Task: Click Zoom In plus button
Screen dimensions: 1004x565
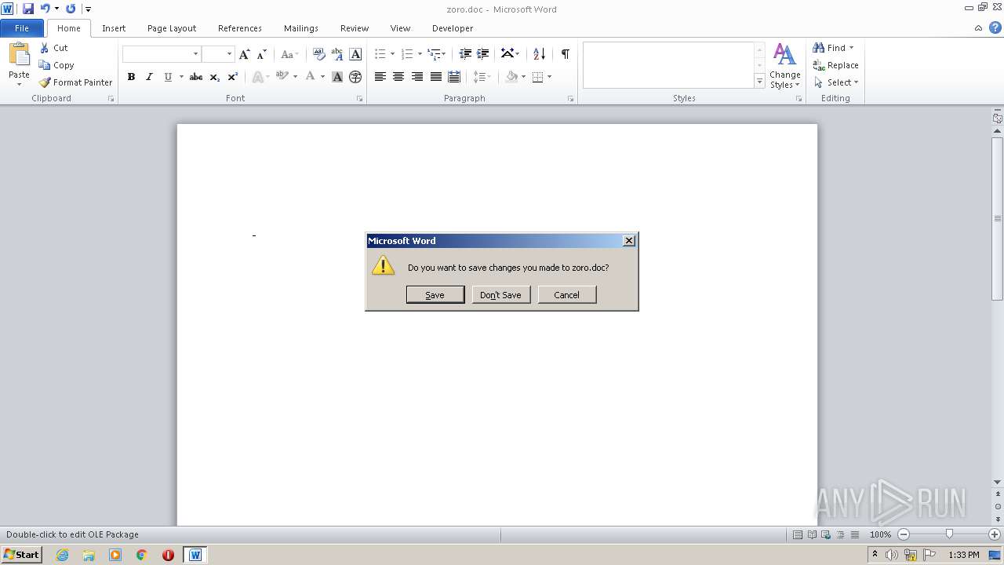Action: (x=995, y=534)
